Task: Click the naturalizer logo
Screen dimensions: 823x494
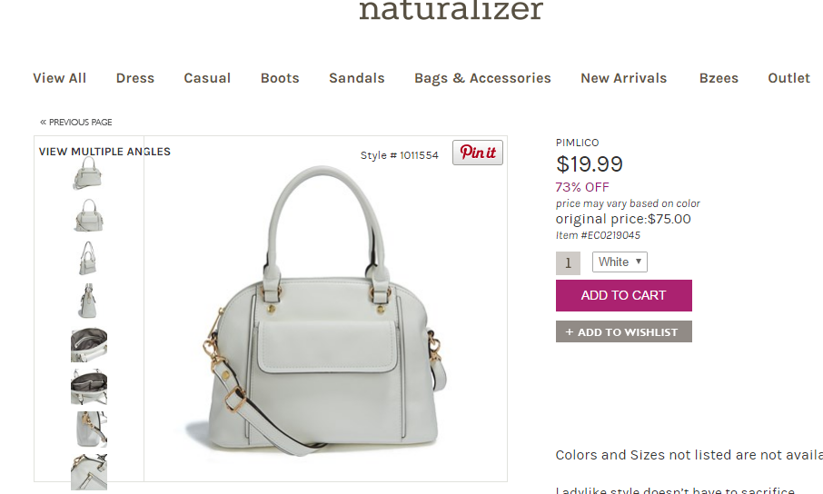Action: coord(451,11)
